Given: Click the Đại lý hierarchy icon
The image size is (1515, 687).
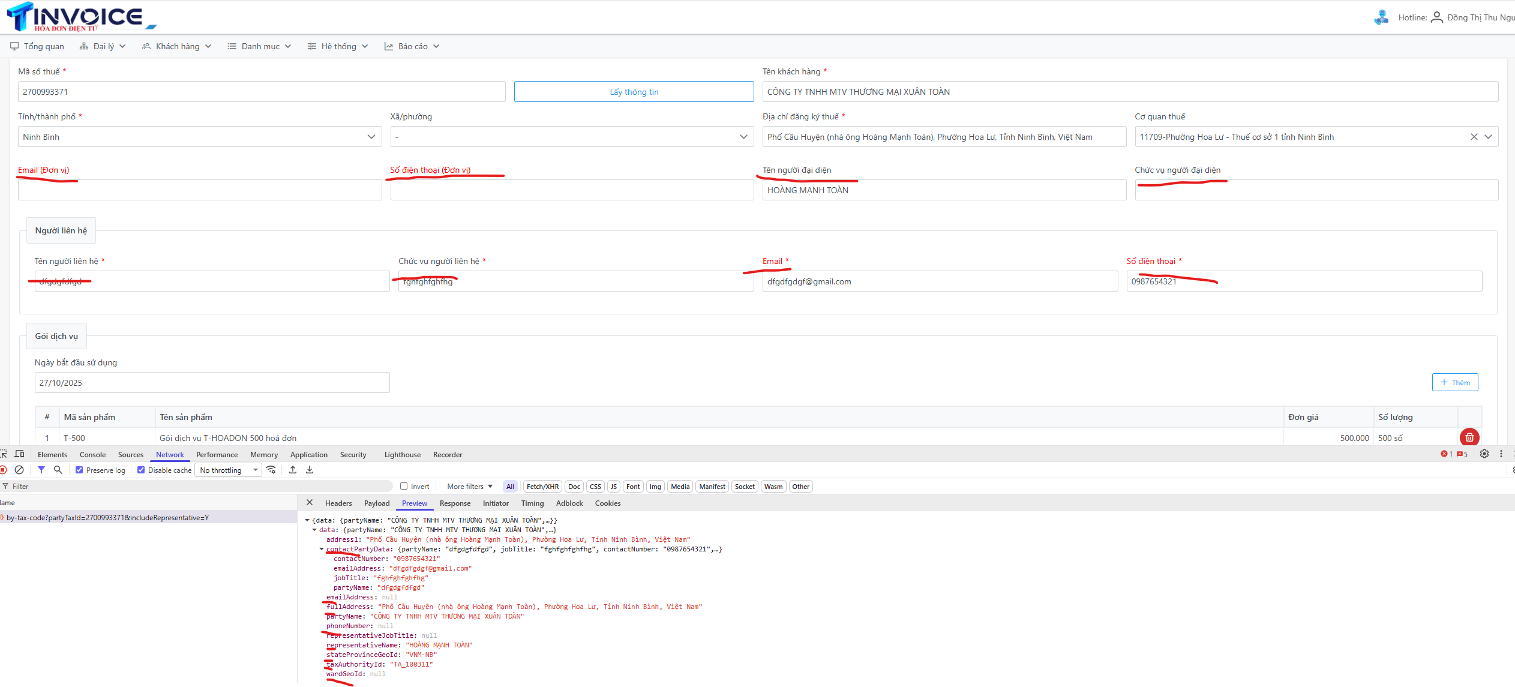Looking at the screenshot, I should [84, 46].
